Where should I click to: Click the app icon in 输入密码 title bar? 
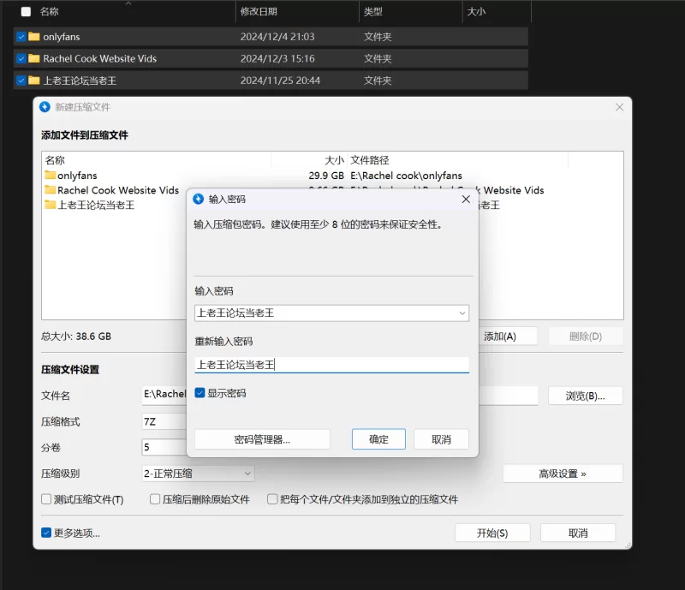[x=199, y=199]
